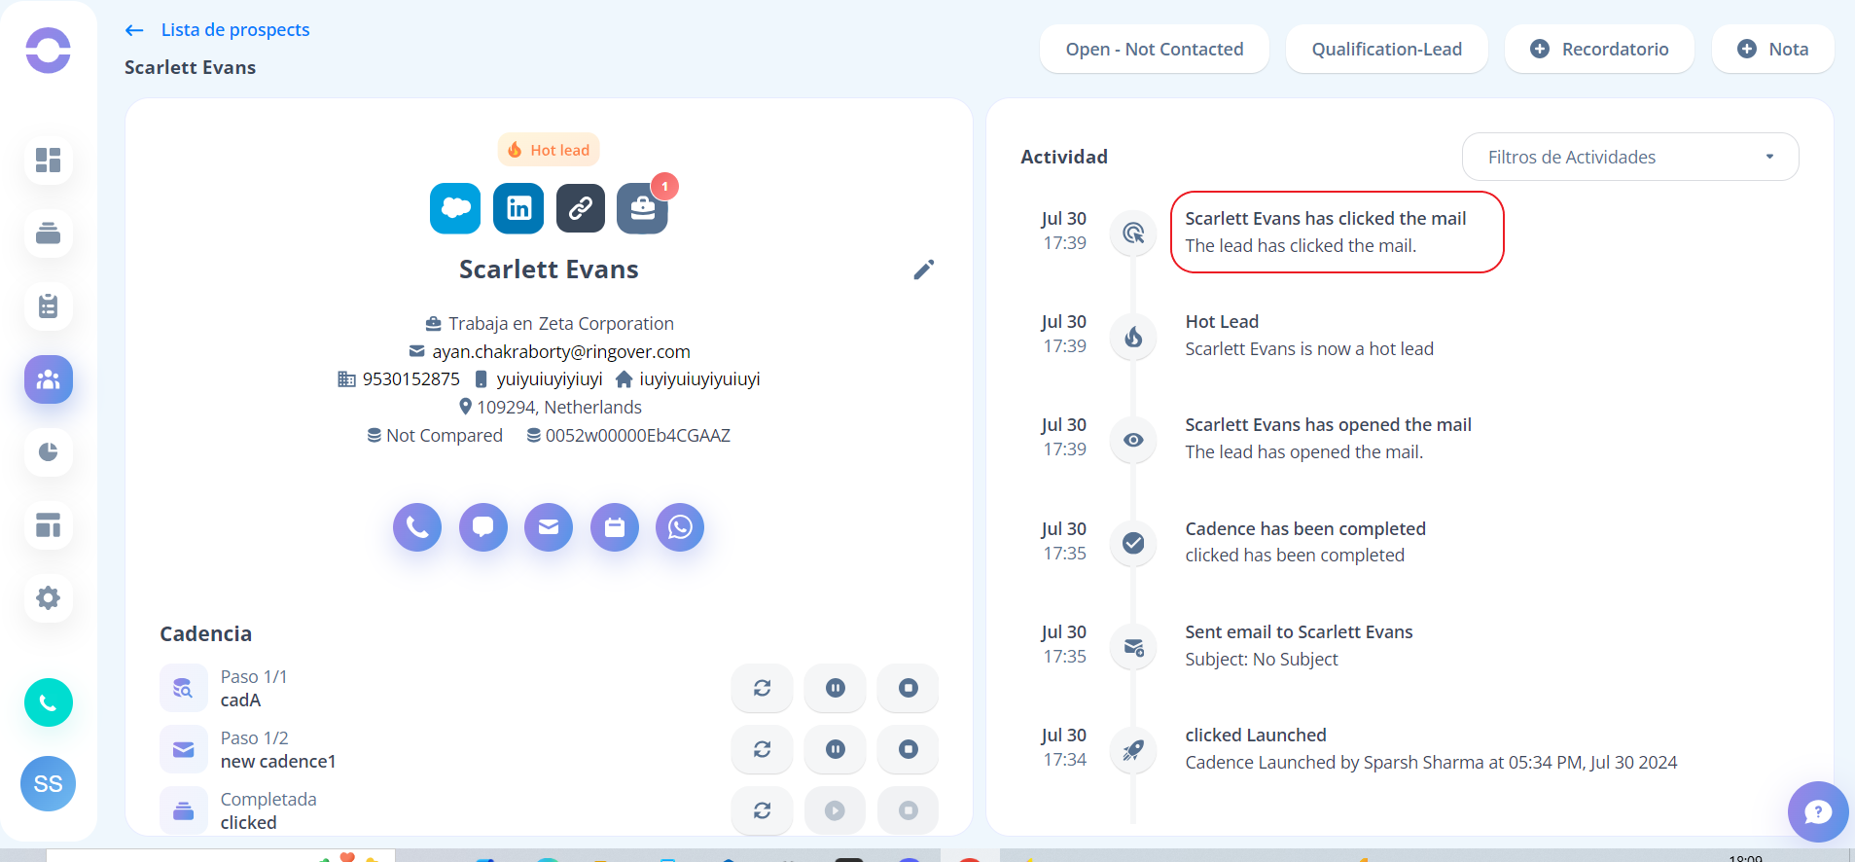Open the dashboard grid icon in sidebar
The width and height of the screenshot is (1855, 862).
pos(48,160)
